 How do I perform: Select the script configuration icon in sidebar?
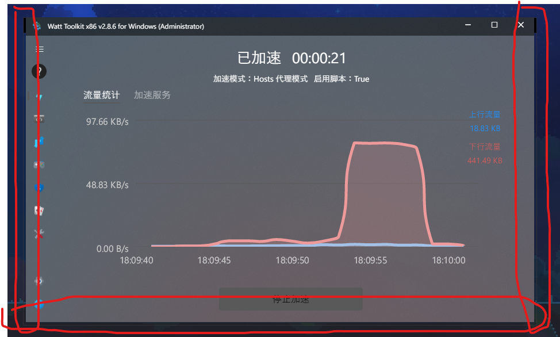[x=39, y=118]
